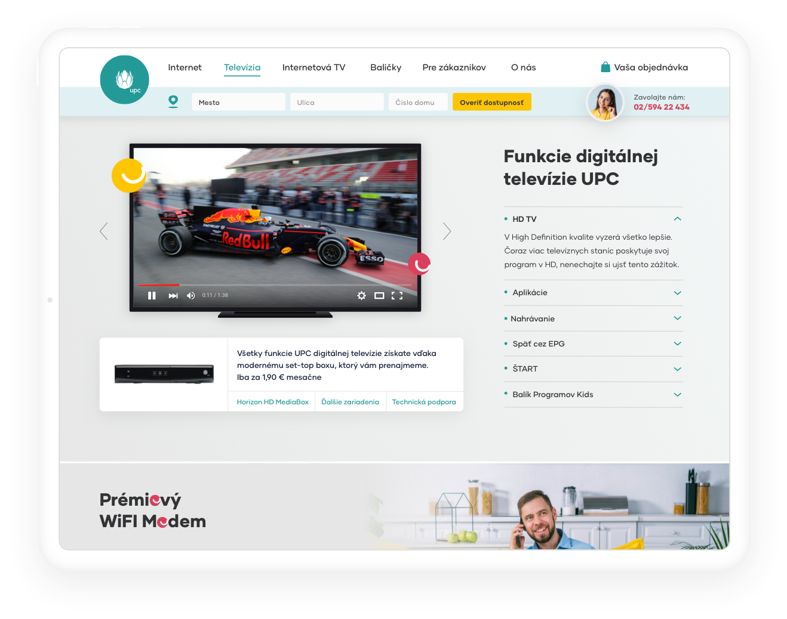
Task: Open the Pre zákaznikov menu
Action: pyautogui.click(x=454, y=67)
